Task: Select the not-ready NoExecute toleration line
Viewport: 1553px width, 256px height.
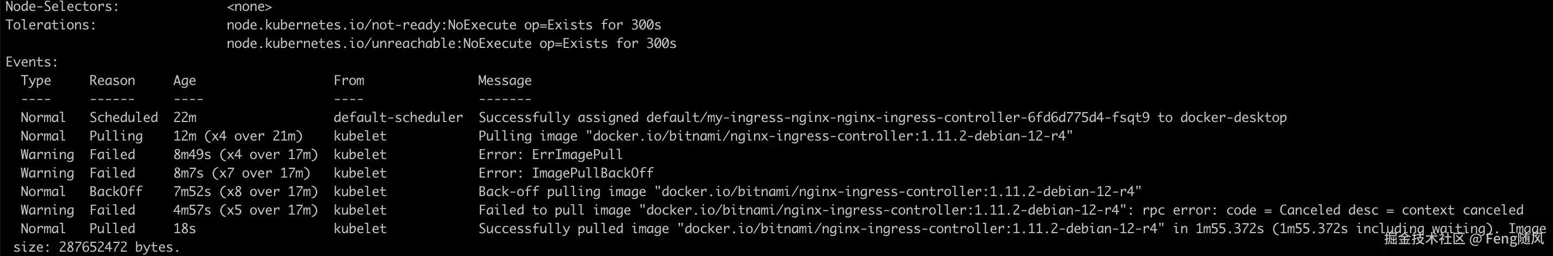Action: (x=444, y=25)
